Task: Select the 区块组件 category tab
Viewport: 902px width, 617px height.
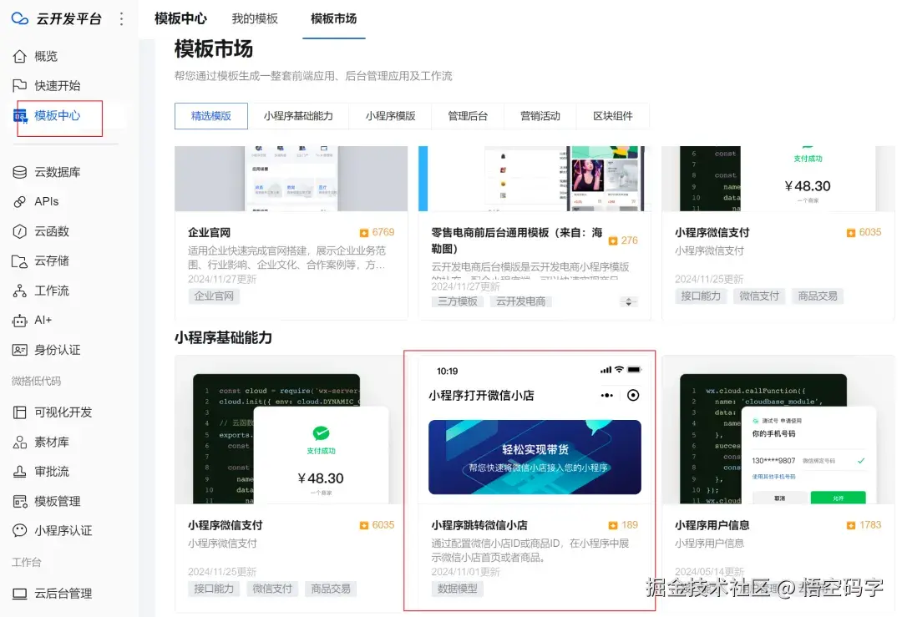Action: (x=614, y=116)
